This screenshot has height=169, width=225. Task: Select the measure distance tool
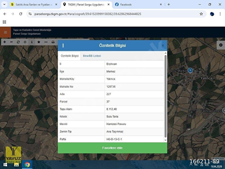click(46, 42)
